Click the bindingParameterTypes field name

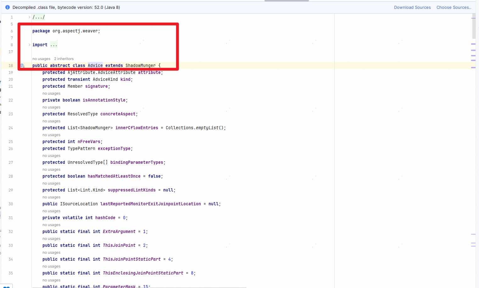click(137, 163)
